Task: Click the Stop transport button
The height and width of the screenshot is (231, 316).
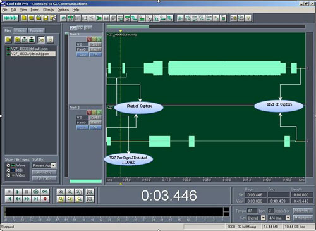Action: (x=9, y=192)
